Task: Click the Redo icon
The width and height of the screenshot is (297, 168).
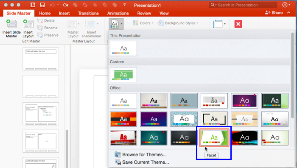Action: 65,5
